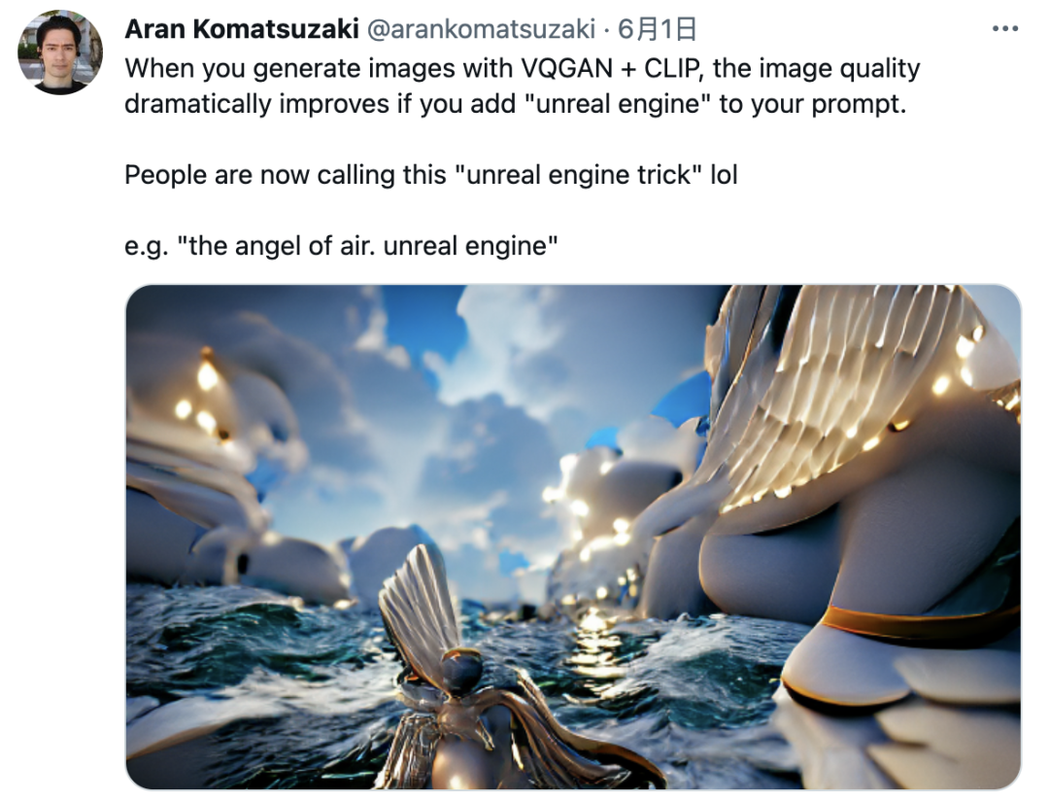Open the attached angel image
This screenshot has height=803, width=1049.
573,538
